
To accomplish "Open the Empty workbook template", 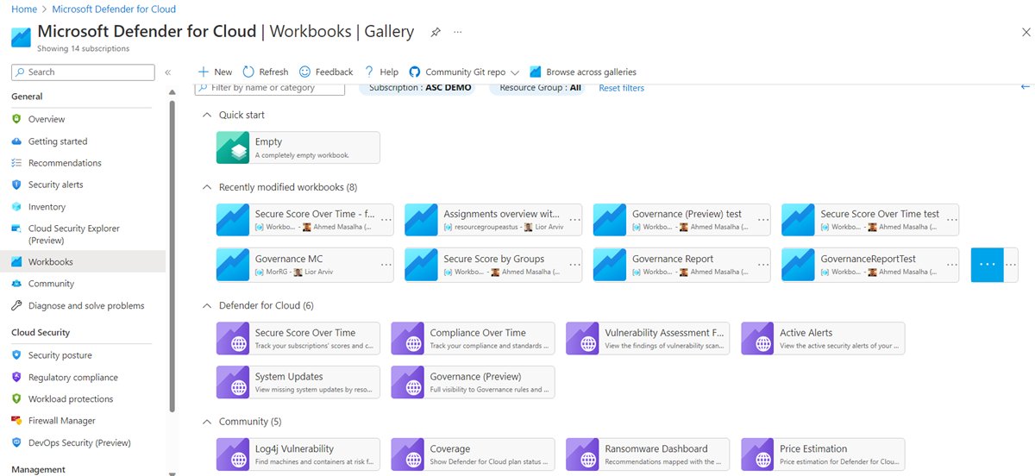I will click(298, 147).
